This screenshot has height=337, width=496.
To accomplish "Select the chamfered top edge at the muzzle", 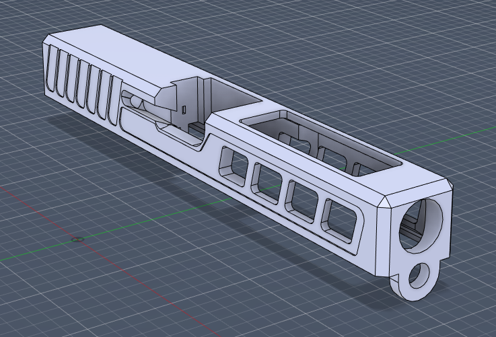I will click(x=417, y=192).
